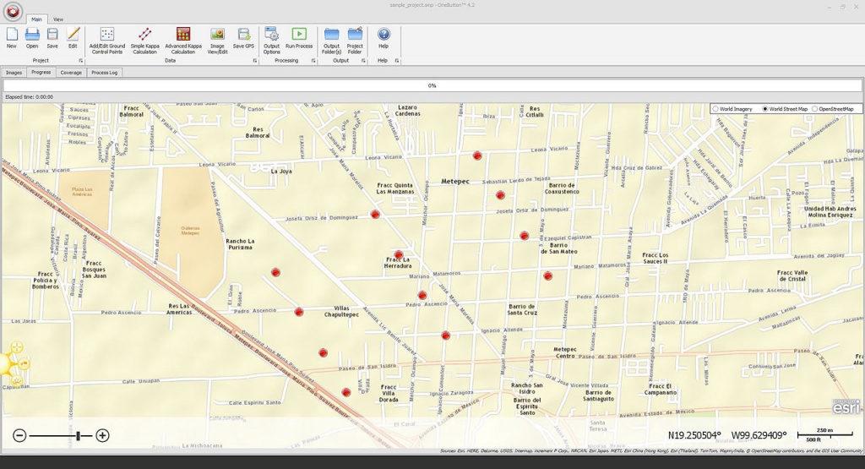Viewport: 865px width, 469px height.
Task: Open Add/Edit Ground Control Points tool
Action: pos(107,41)
